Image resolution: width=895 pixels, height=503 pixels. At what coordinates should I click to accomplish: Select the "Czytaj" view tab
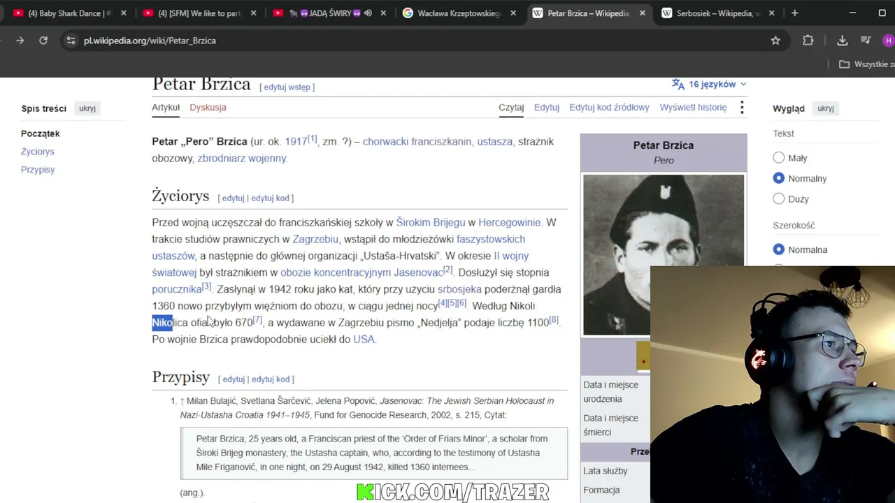pyautogui.click(x=511, y=108)
